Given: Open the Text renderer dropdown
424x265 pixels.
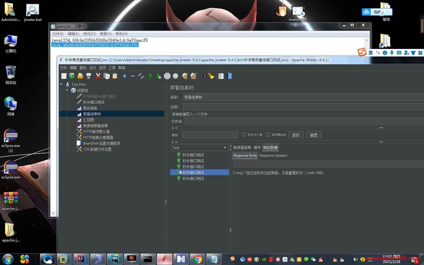Looking at the screenshot, I should point(199,148).
